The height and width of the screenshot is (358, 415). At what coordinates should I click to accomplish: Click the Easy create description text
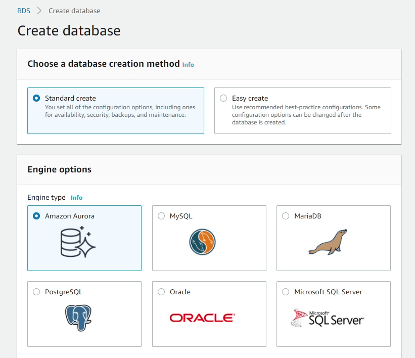(306, 115)
